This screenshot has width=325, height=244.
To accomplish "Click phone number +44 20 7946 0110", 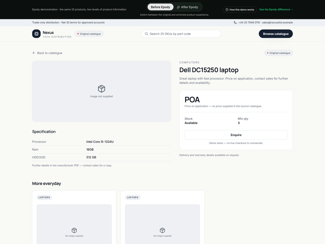I will tap(249, 23).
